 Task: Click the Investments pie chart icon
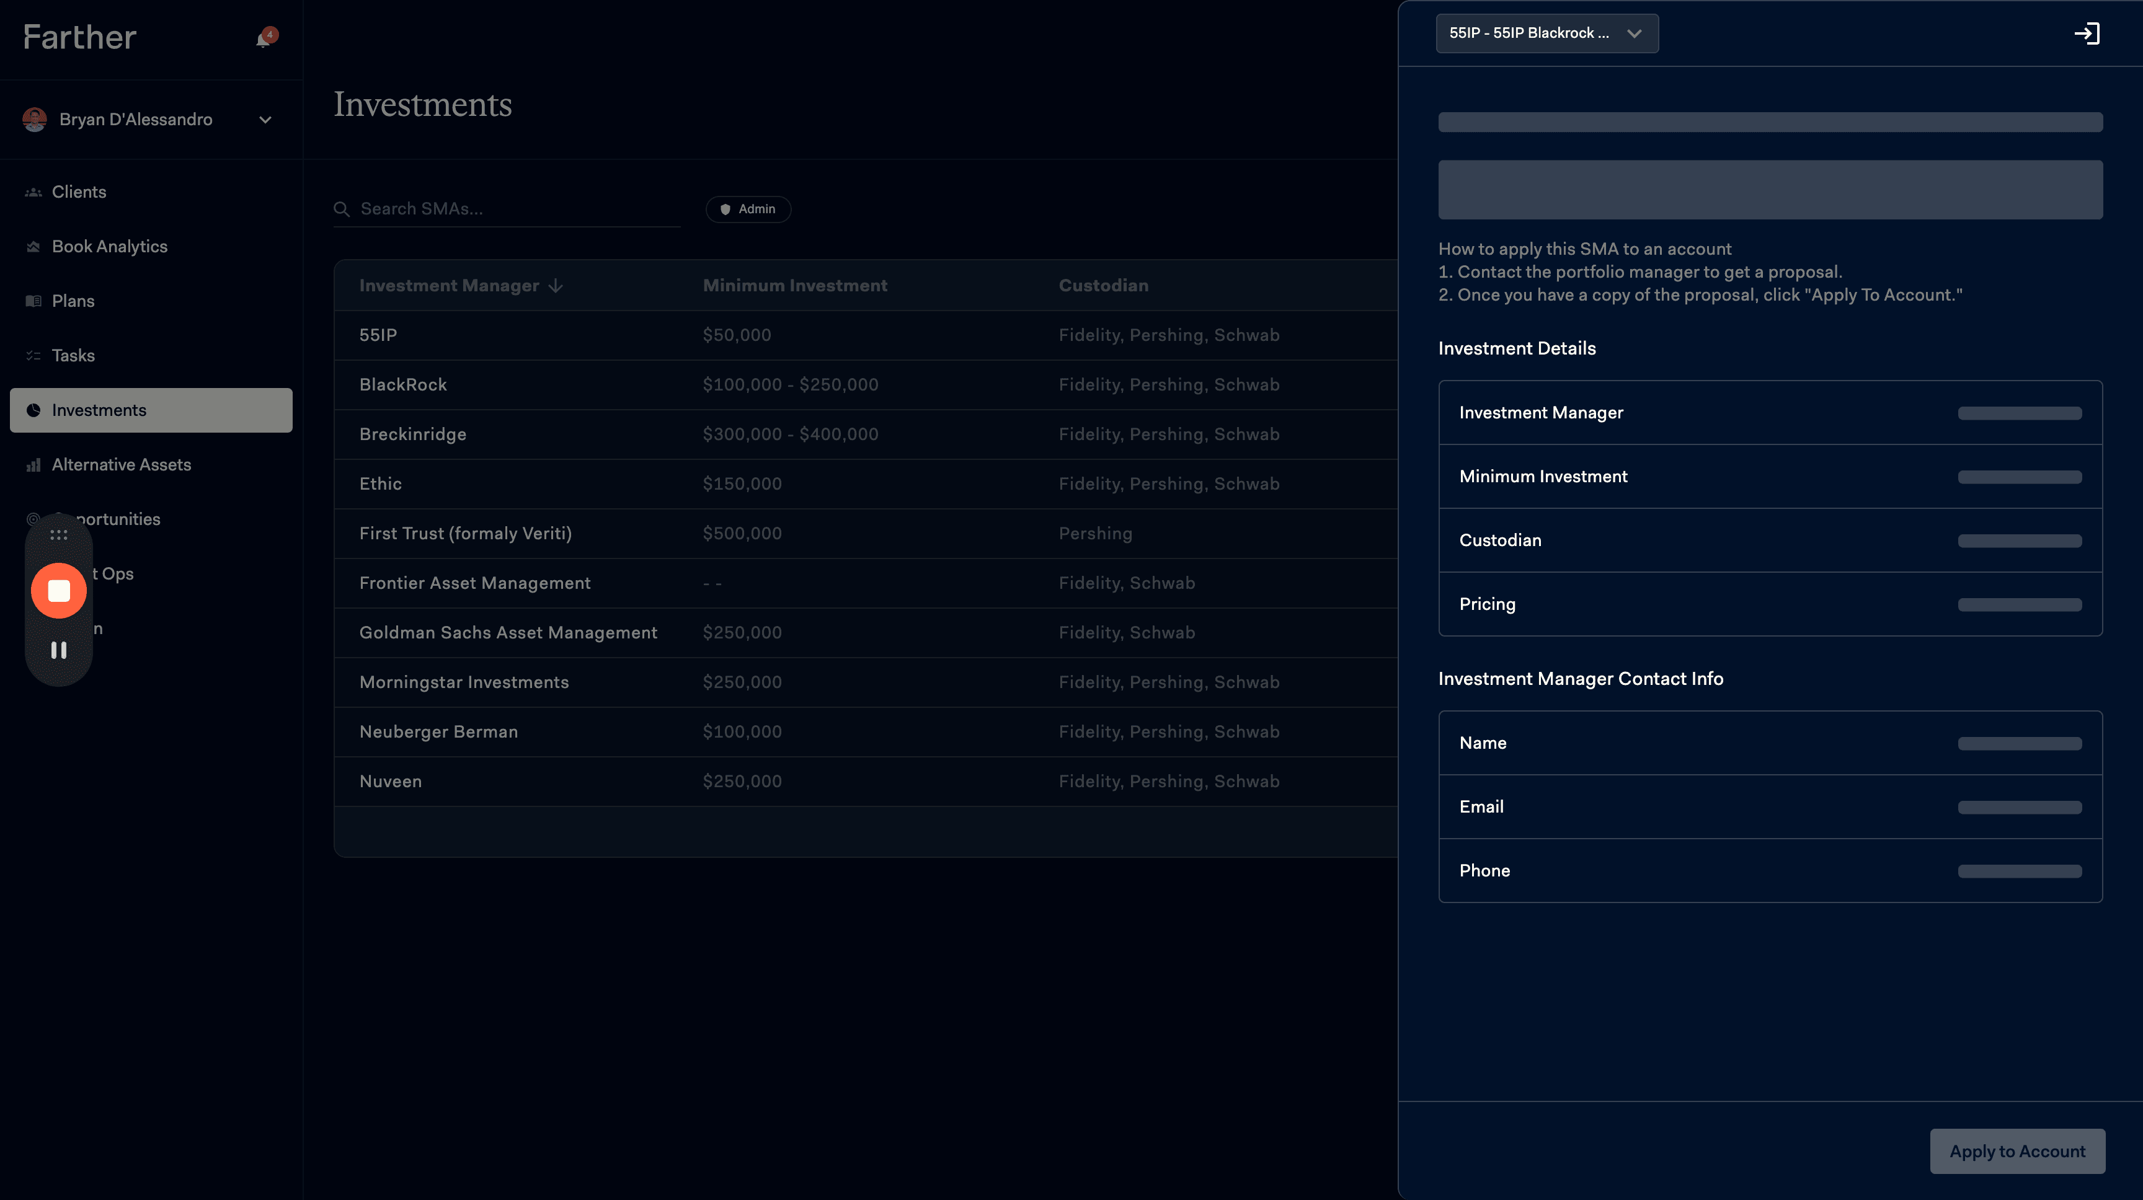(33, 410)
